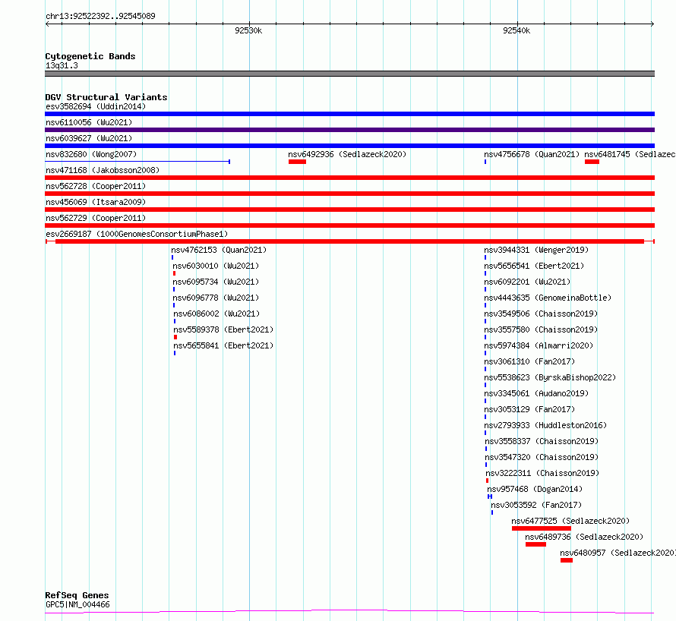Open the nsv4756678 (Quan2021) label

click(x=532, y=154)
